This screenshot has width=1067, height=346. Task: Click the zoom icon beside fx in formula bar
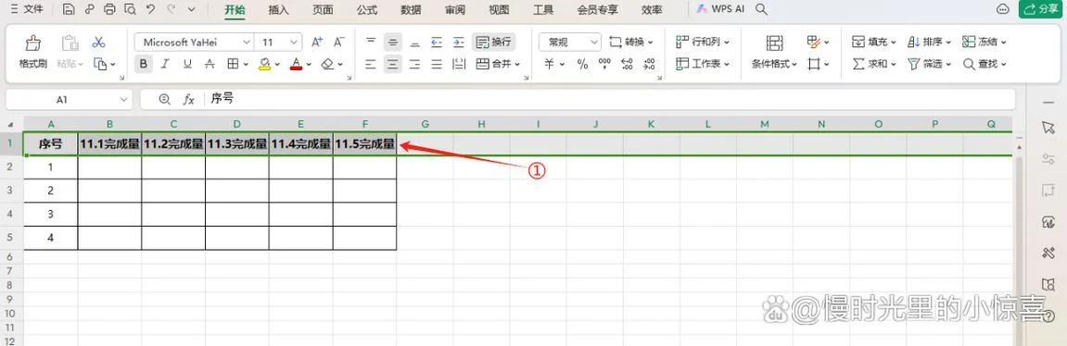point(165,99)
